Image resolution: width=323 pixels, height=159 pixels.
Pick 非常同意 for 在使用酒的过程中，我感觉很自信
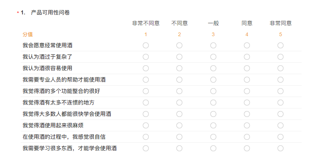point(280,137)
